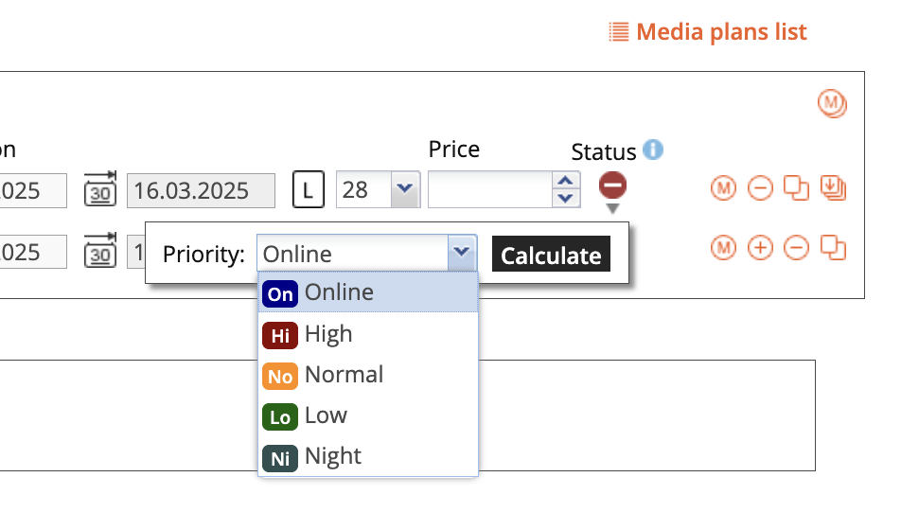The image size is (901, 530).
Task: Click second row's minus circle icon
Action: tap(797, 249)
